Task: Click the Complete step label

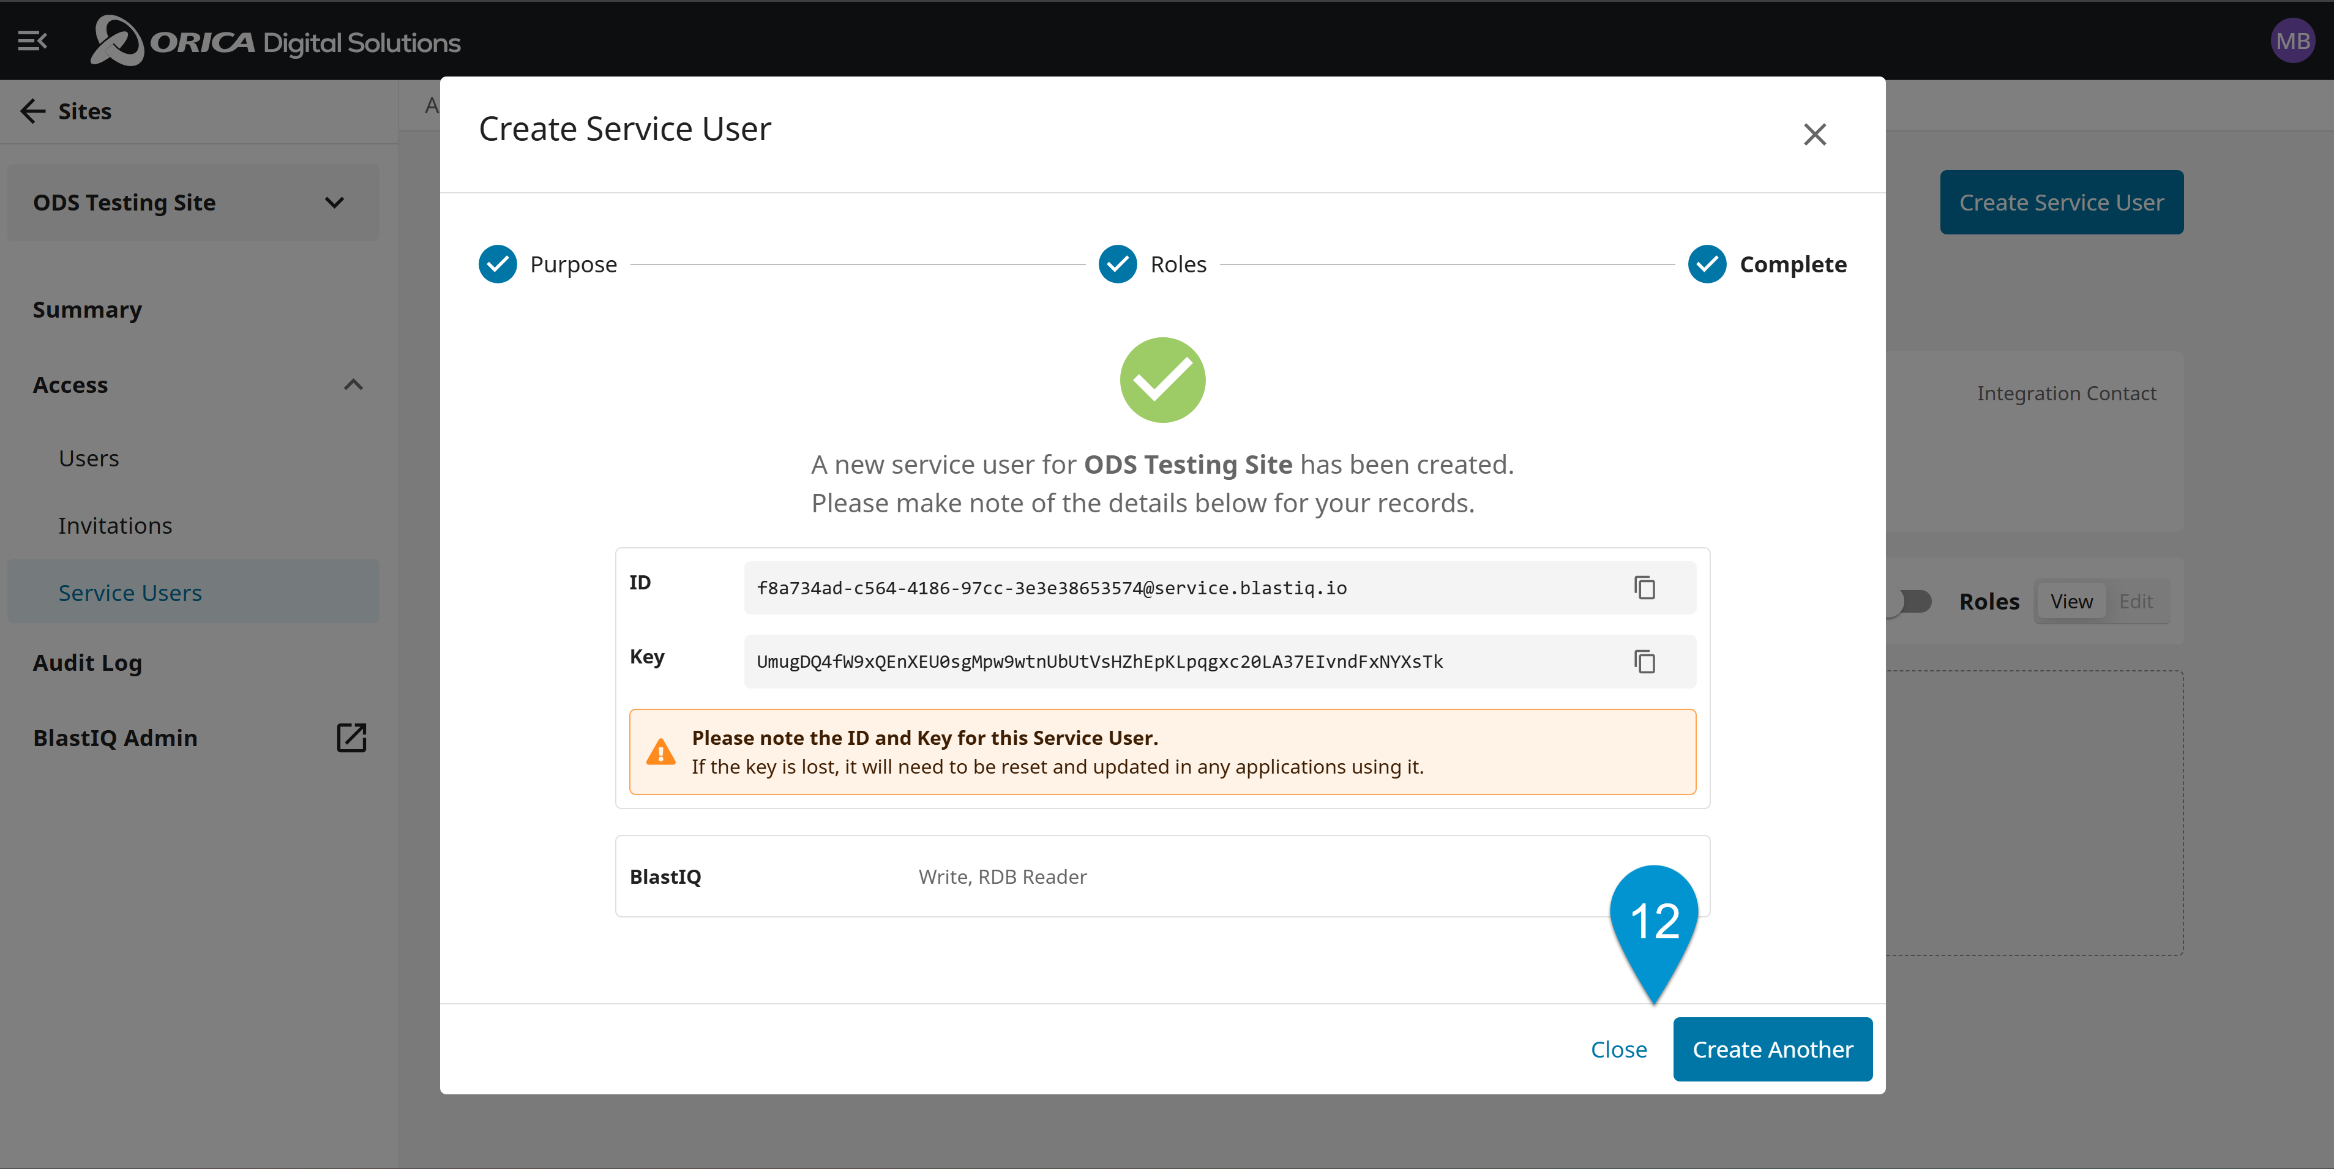Action: pyautogui.click(x=1792, y=264)
